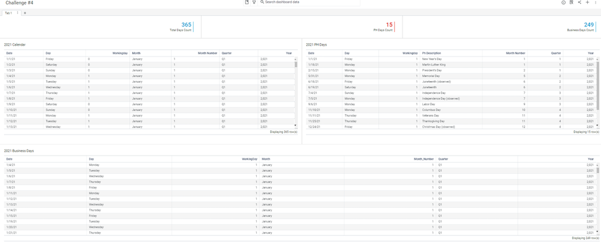
Task: Click the document icon next to info
Action: tap(572, 2)
